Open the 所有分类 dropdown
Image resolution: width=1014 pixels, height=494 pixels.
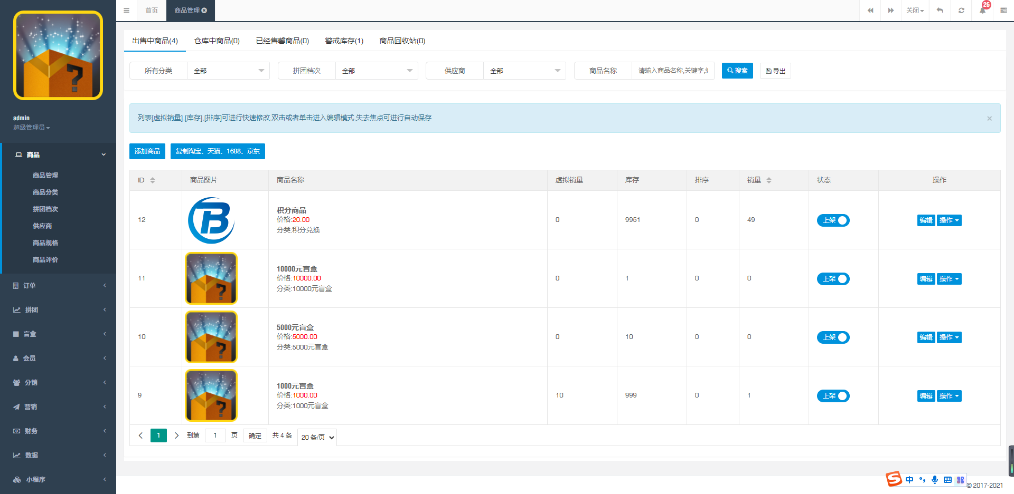click(x=228, y=71)
